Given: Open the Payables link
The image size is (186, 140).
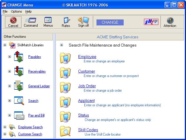Looking at the screenshot, I should 34,57.
